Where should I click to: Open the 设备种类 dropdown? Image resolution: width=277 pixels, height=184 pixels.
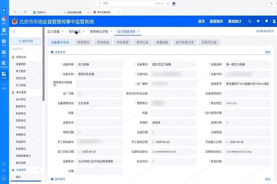coord(99,65)
